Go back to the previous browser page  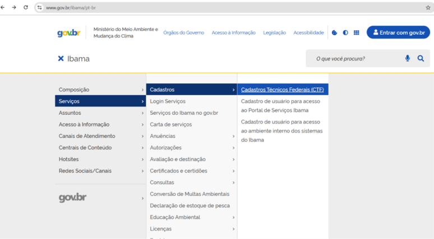3,7
